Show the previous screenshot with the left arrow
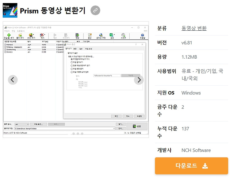Screen dimensions: 230x178 point(13,80)
